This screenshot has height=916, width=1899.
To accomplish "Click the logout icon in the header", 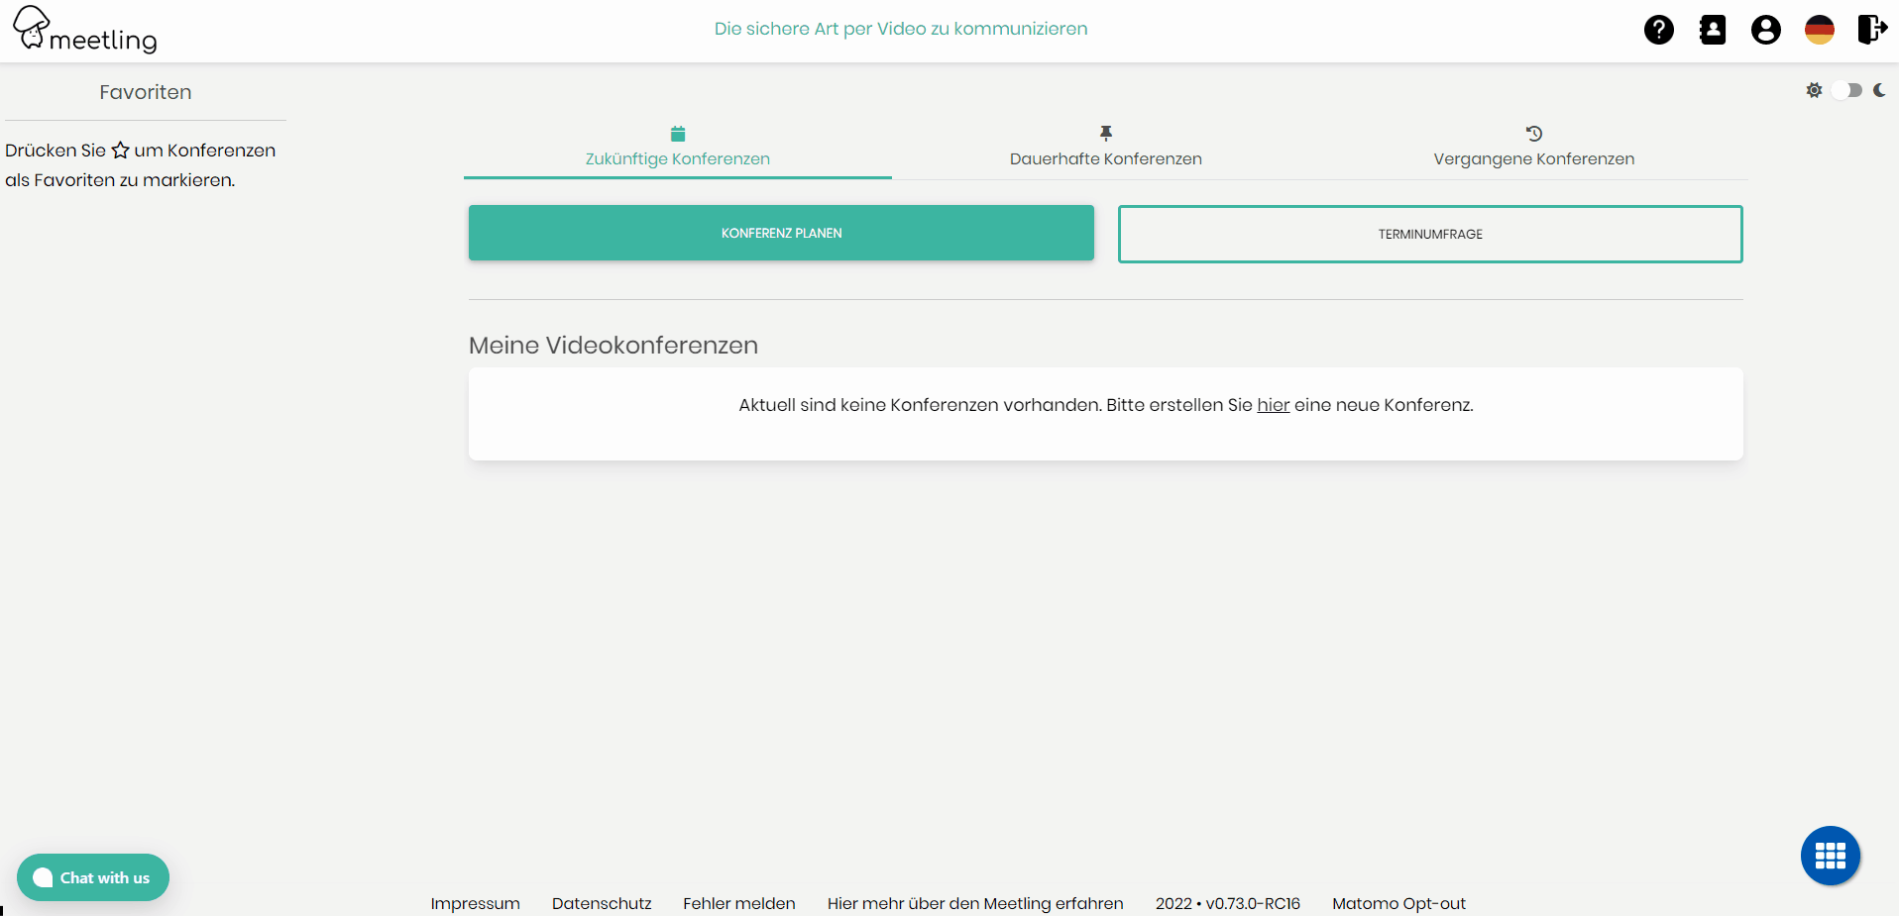I will coord(1872,30).
